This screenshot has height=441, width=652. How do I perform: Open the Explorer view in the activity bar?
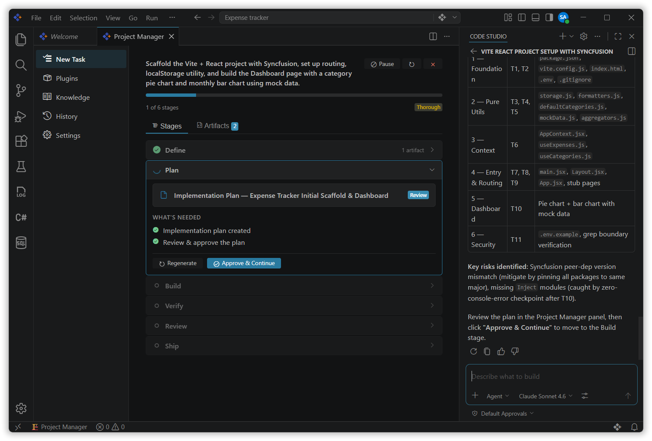pyautogui.click(x=21, y=39)
